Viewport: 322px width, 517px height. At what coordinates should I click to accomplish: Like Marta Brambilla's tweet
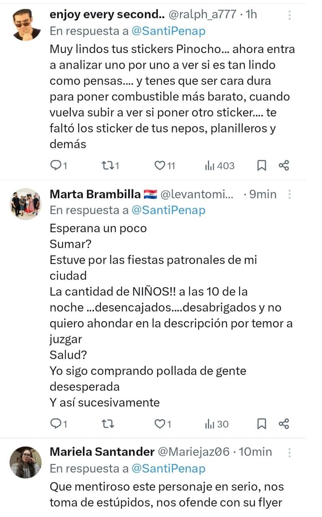(160, 424)
